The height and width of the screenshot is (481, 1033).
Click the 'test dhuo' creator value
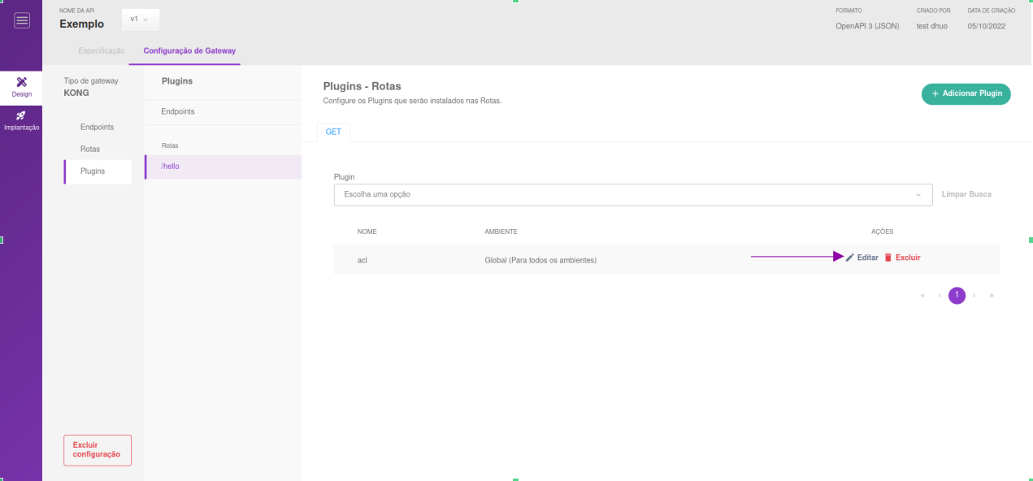(x=933, y=26)
